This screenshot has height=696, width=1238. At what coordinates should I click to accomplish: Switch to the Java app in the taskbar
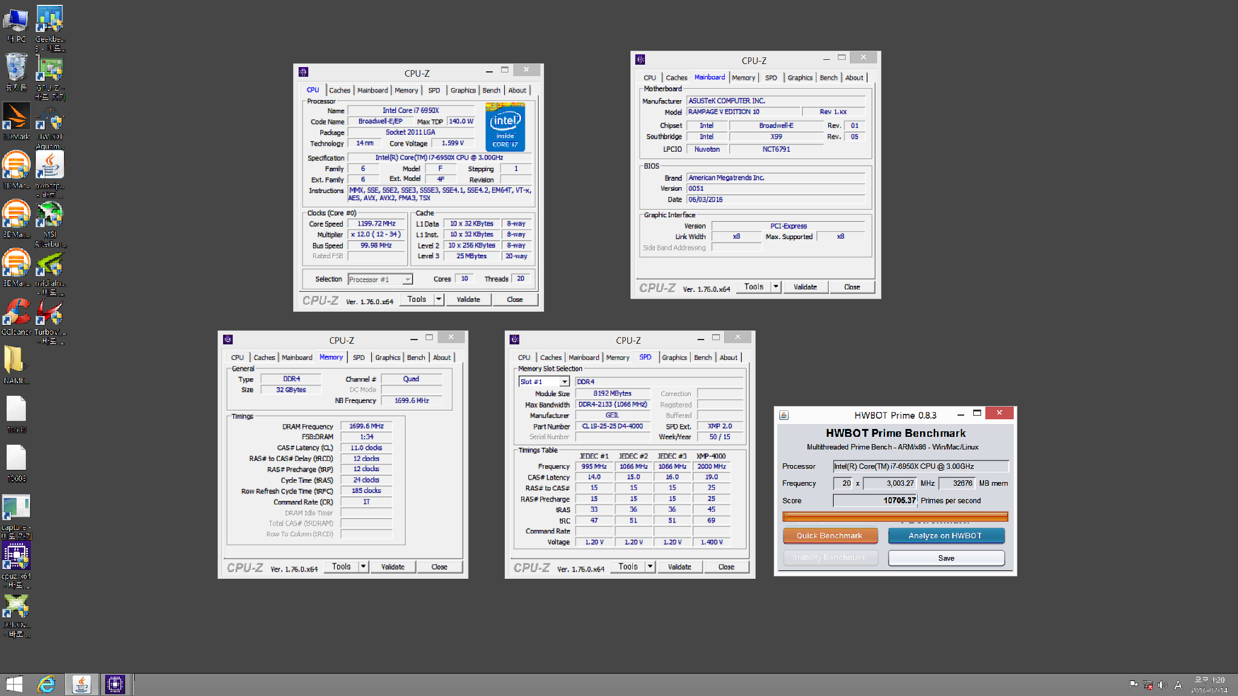(x=81, y=685)
